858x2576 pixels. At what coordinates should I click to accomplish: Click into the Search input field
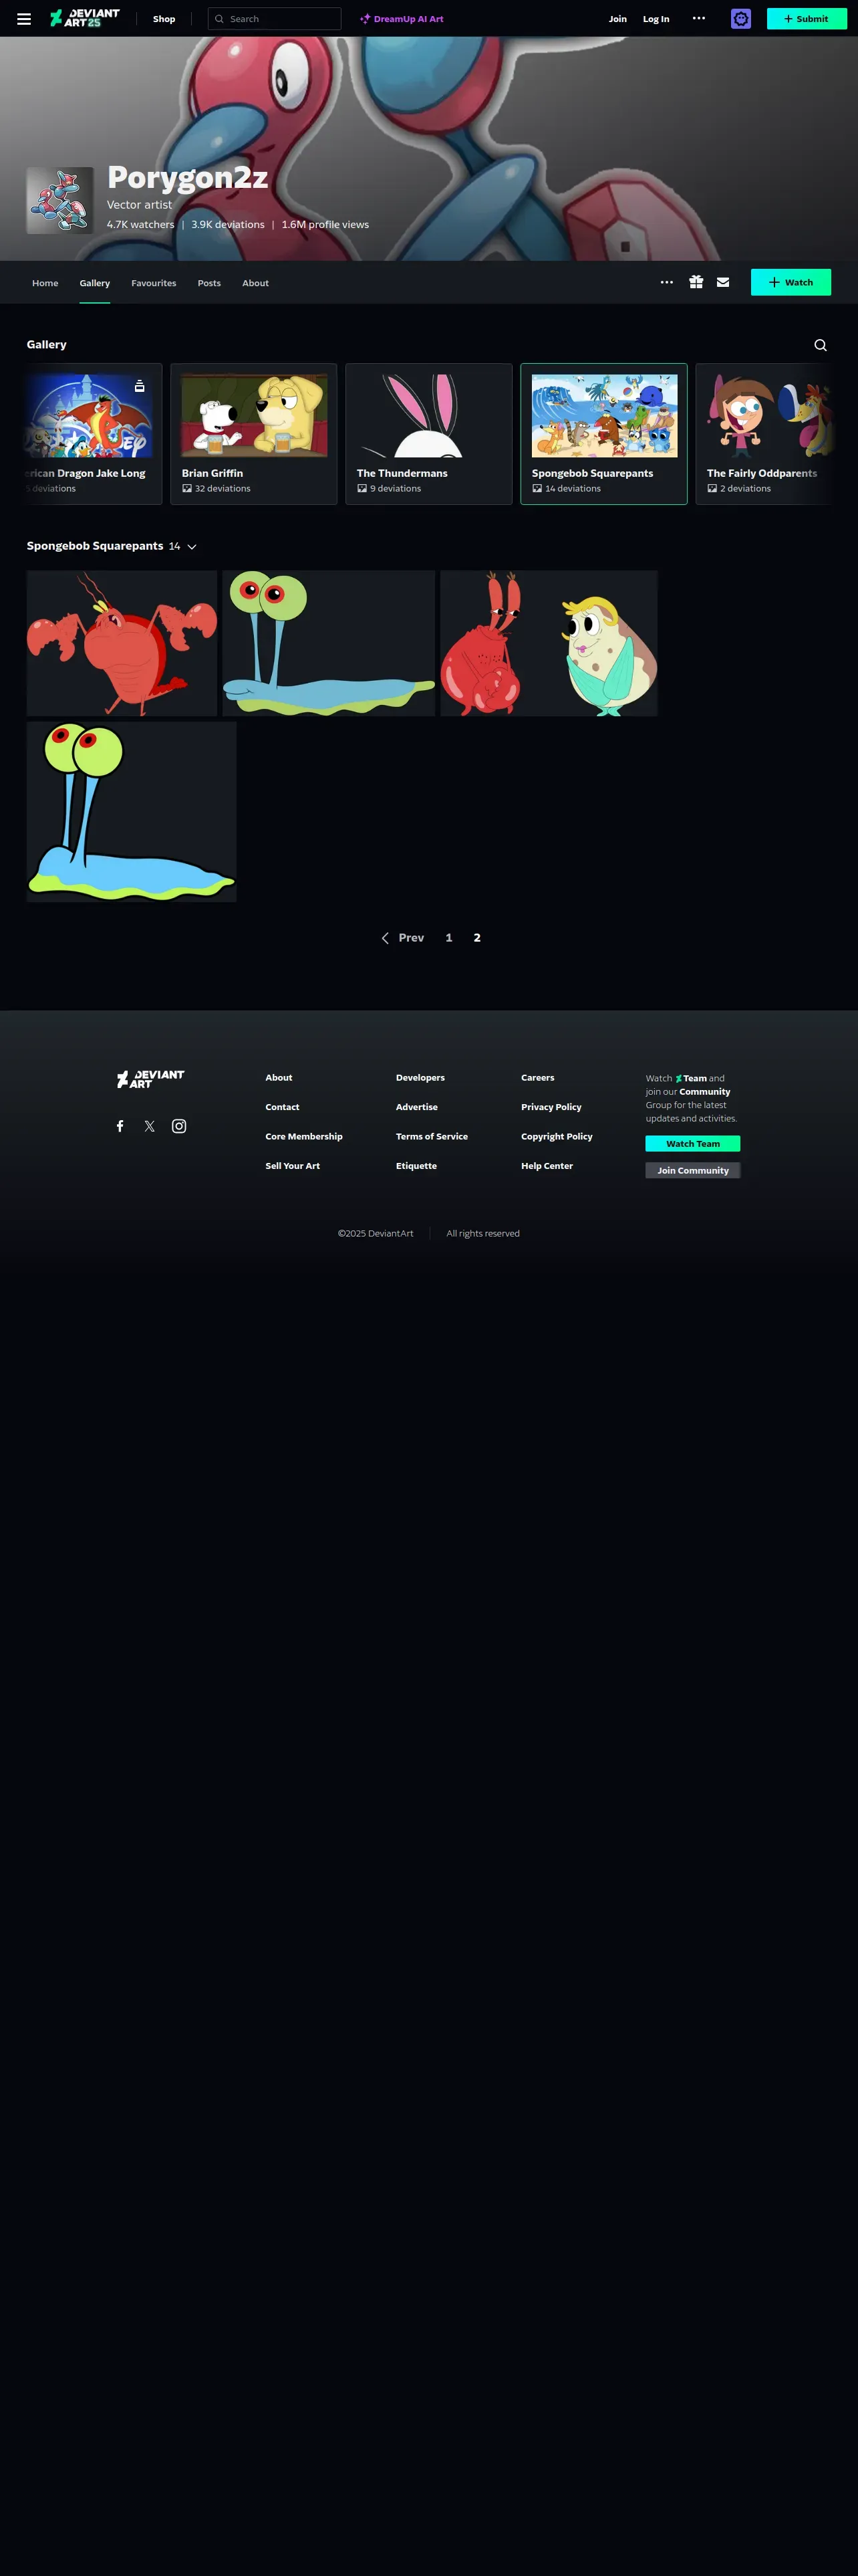pyautogui.click(x=275, y=19)
